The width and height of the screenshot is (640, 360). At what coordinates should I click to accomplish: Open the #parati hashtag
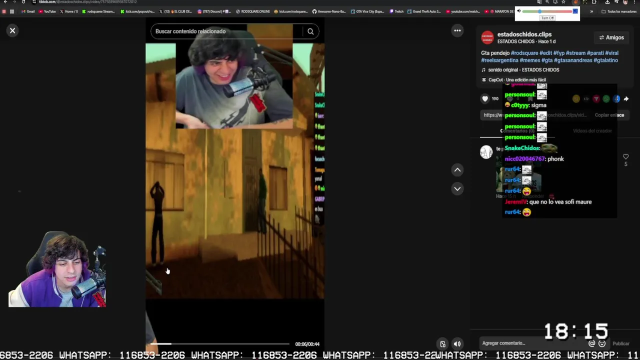pos(595,53)
